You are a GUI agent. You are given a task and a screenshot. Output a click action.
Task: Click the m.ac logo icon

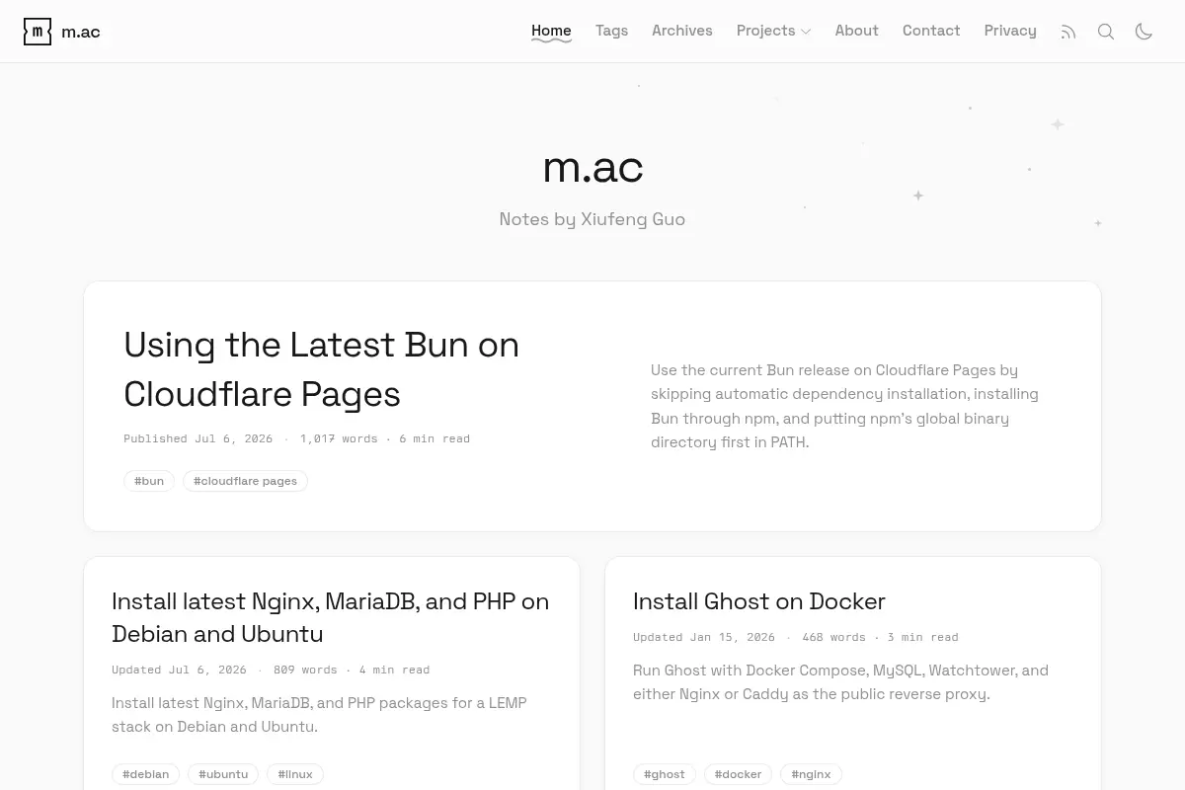tap(38, 32)
